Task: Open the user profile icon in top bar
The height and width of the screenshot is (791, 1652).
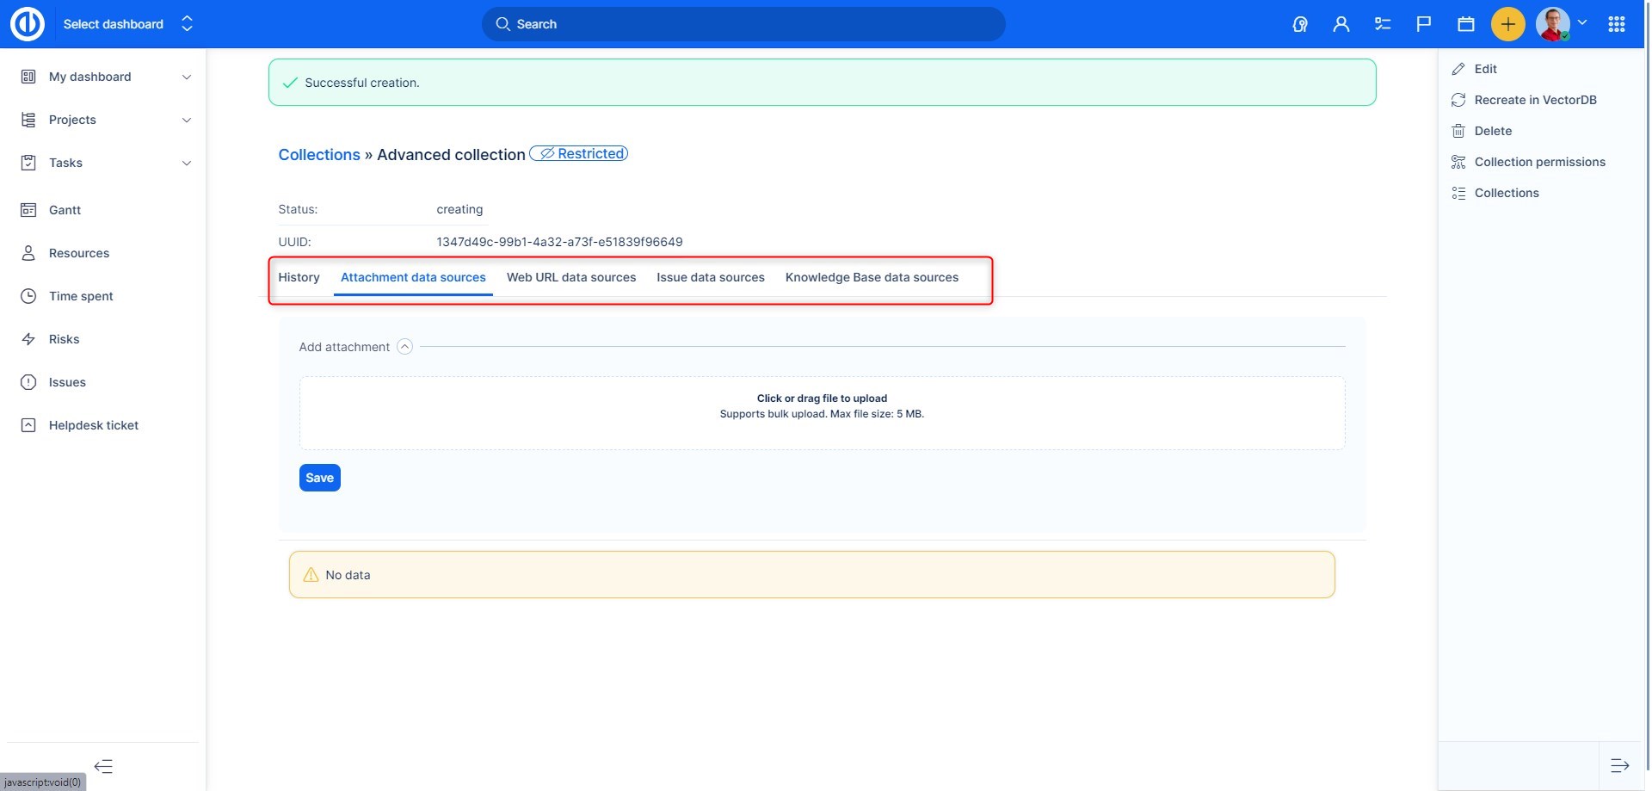Action: (x=1341, y=24)
